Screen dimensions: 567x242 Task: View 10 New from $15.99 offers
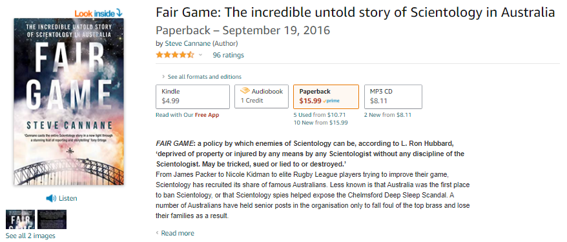[x=321, y=123]
